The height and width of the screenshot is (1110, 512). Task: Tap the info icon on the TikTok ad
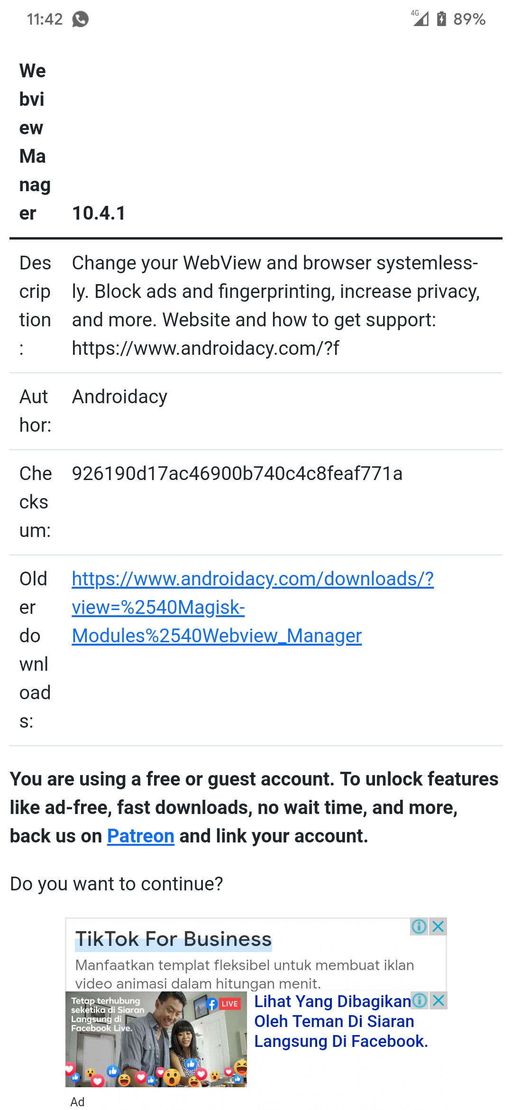tap(419, 926)
